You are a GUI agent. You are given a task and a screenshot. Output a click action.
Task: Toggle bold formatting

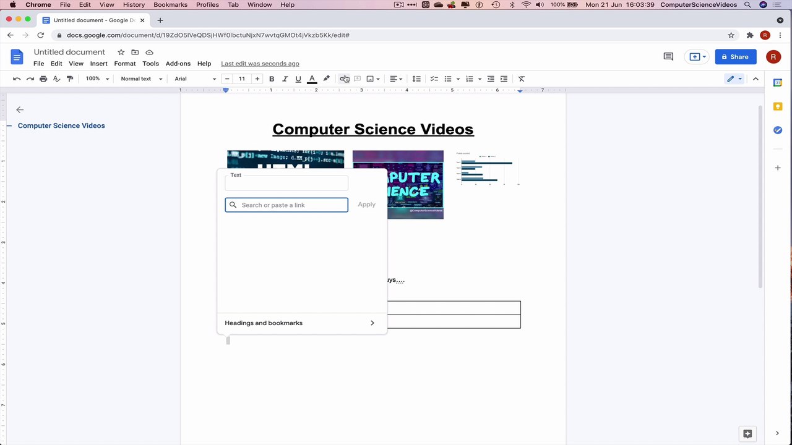272,78
